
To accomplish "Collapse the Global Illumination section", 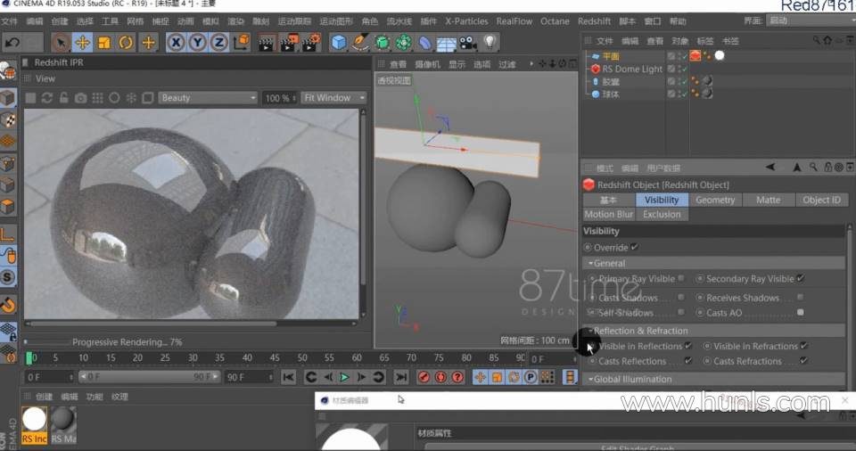I will coord(590,379).
